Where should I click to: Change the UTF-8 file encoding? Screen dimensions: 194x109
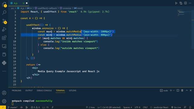coord(137,107)
